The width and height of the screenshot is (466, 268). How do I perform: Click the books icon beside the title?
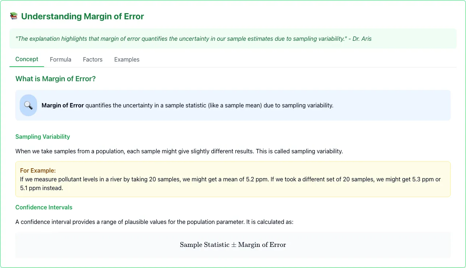pos(14,16)
